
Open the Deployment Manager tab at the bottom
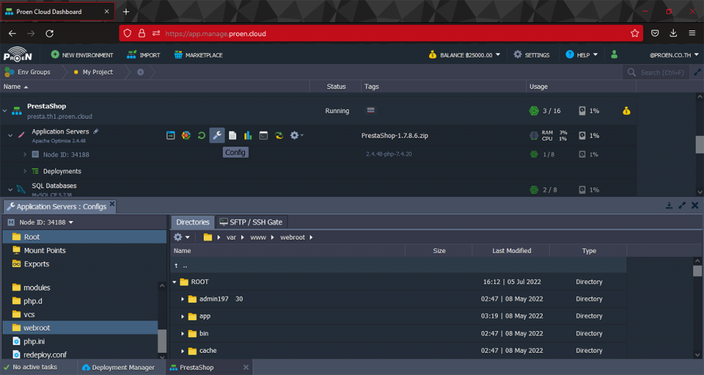(118, 367)
